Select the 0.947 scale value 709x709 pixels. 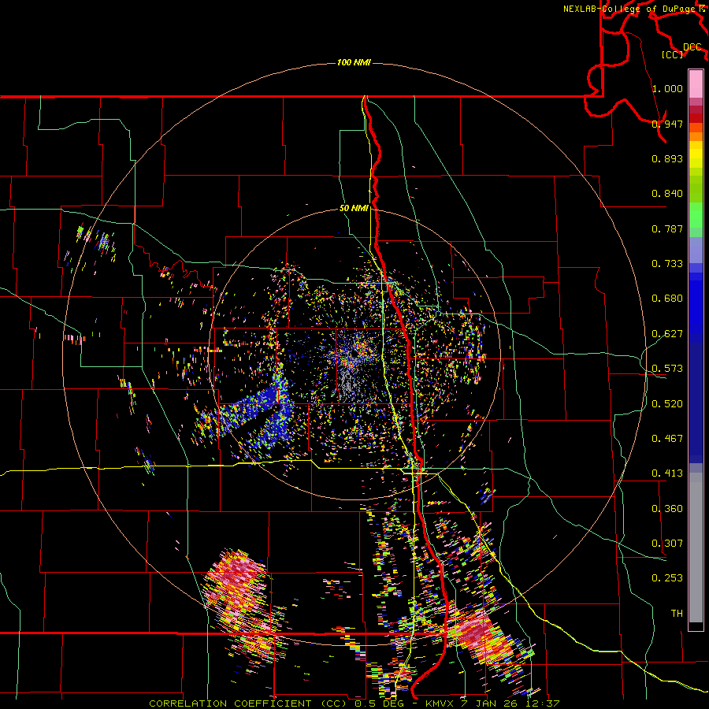pyautogui.click(x=667, y=124)
